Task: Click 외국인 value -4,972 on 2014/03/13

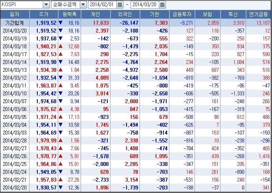Action: [130, 70]
